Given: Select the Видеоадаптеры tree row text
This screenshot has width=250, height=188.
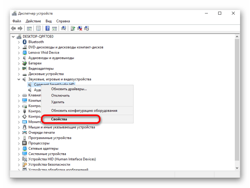Looking at the screenshot, I should [x=41, y=69].
